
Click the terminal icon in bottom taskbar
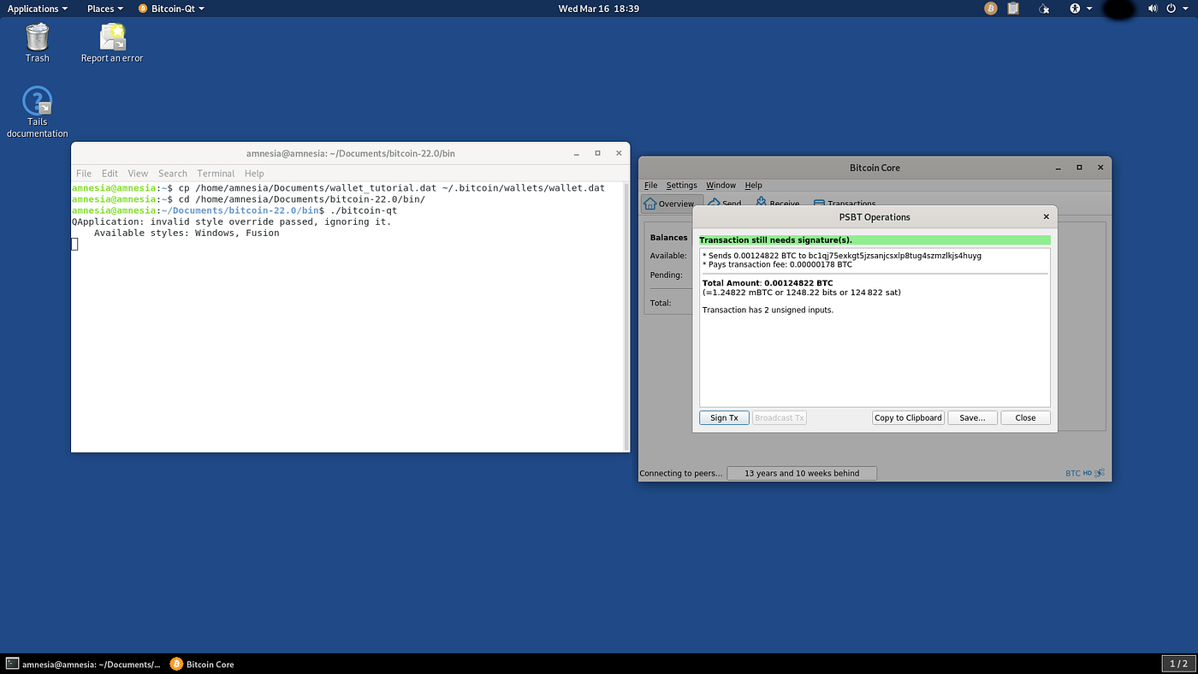(12, 664)
